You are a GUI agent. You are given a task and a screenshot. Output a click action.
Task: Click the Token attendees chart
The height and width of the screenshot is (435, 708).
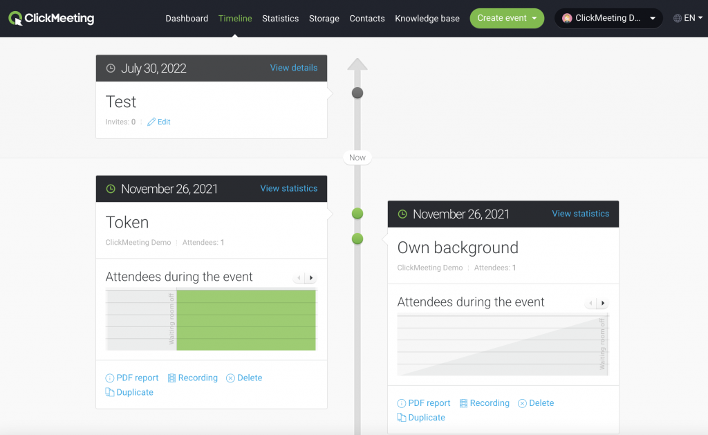[x=212, y=320]
